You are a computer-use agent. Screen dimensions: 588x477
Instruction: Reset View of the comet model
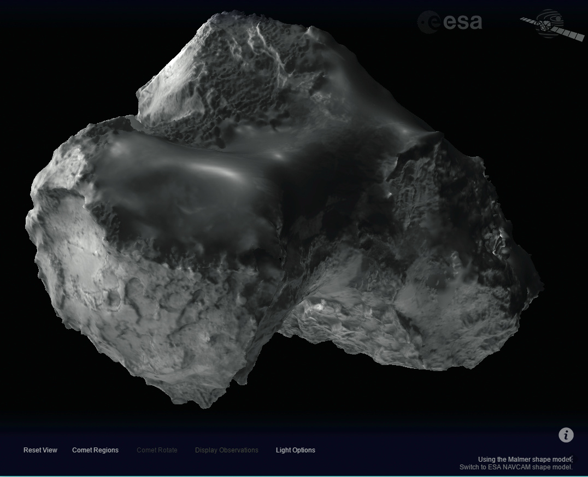40,450
